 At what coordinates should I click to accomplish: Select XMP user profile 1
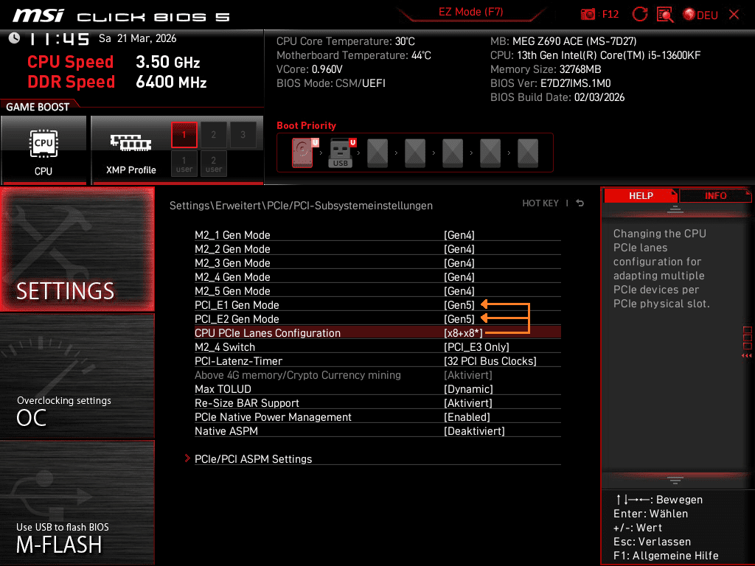pyautogui.click(x=184, y=164)
